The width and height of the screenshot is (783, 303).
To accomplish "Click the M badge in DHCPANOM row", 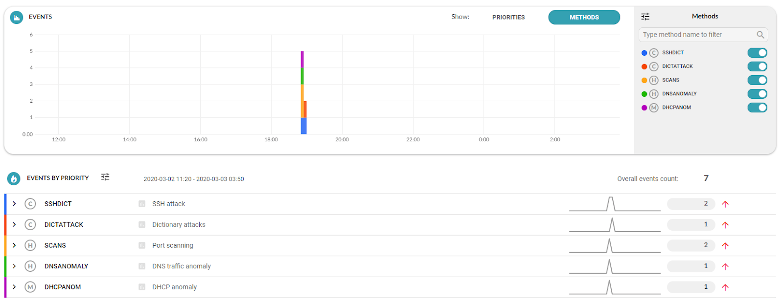I will (30, 287).
